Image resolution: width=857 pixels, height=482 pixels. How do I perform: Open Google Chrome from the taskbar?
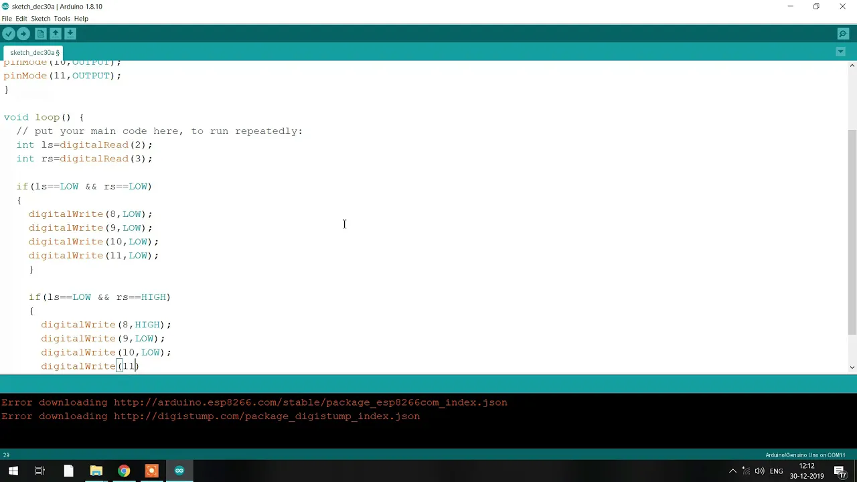coord(124,471)
